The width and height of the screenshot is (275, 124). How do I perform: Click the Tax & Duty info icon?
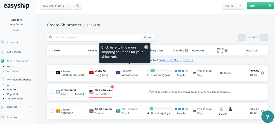(x=226, y=50)
